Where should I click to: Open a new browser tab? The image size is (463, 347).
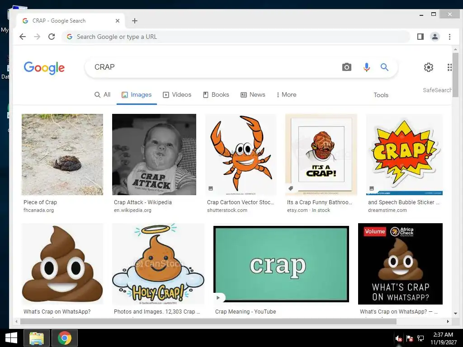pyautogui.click(x=135, y=21)
